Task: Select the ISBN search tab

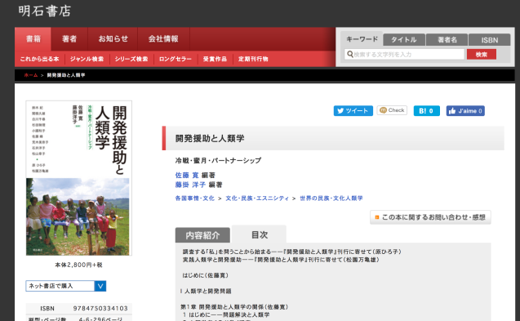Action: pos(490,40)
